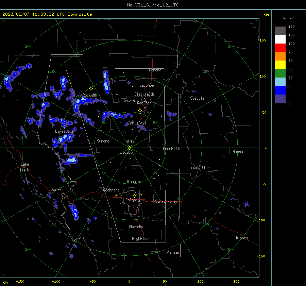Click the RedDeer city label

click(x=144, y=103)
